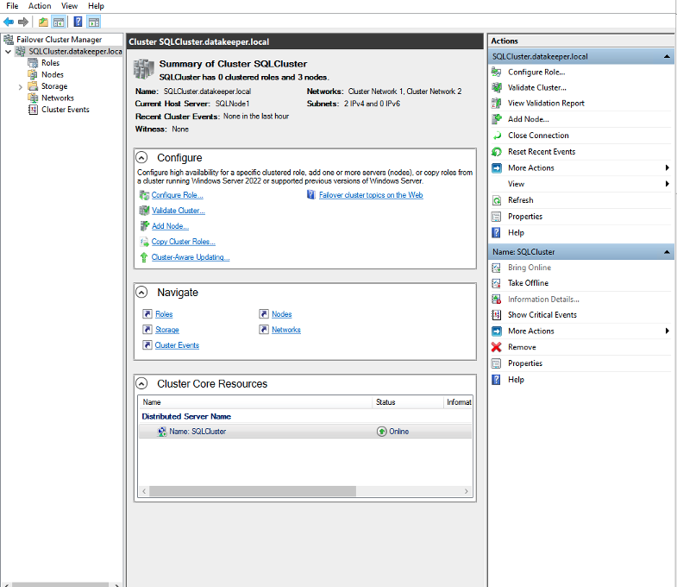Click Copy Cluster Roles link

[183, 242]
